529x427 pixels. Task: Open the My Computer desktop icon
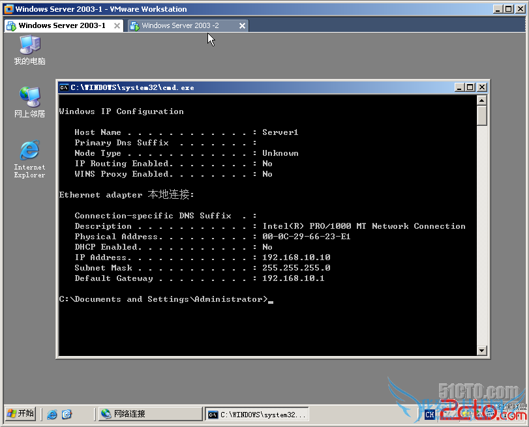(x=30, y=50)
